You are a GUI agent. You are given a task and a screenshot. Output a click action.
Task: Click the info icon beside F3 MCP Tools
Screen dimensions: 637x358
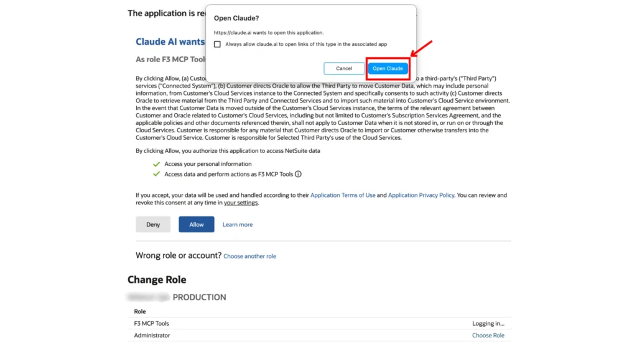coord(299,175)
